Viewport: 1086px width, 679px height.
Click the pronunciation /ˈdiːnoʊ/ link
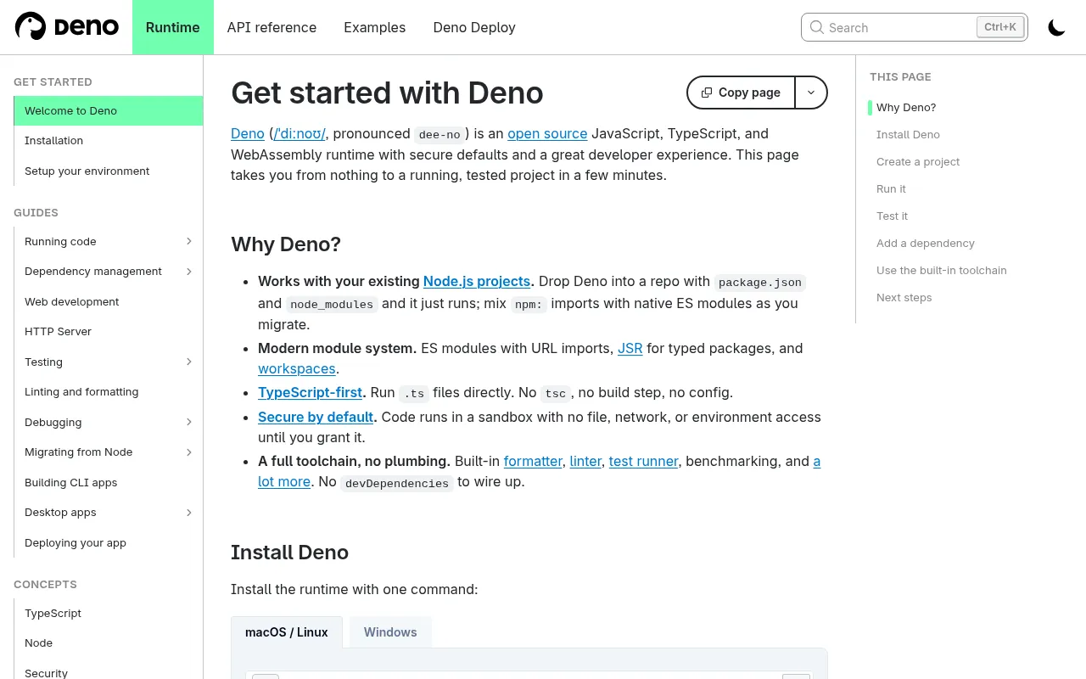(x=300, y=133)
